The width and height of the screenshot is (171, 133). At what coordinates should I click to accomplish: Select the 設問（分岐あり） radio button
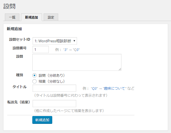(x=34, y=75)
